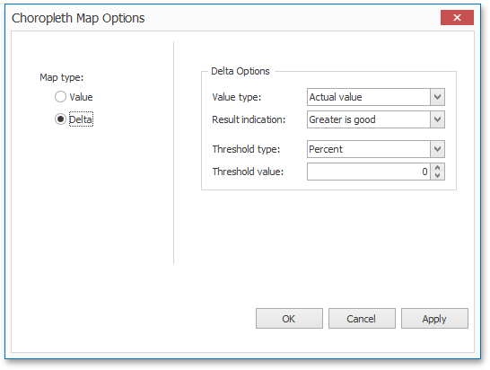Confirm settings with the OK button
Screen dimensions: 490x370
[x=289, y=319]
